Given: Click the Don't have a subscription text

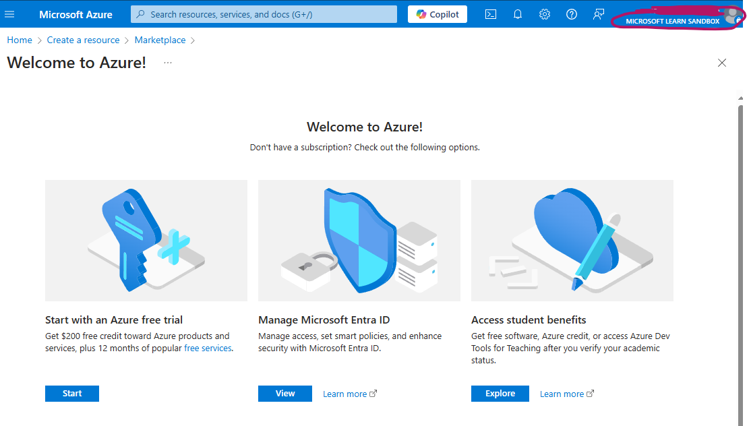Looking at the screenshot, I should pos(365,148).
